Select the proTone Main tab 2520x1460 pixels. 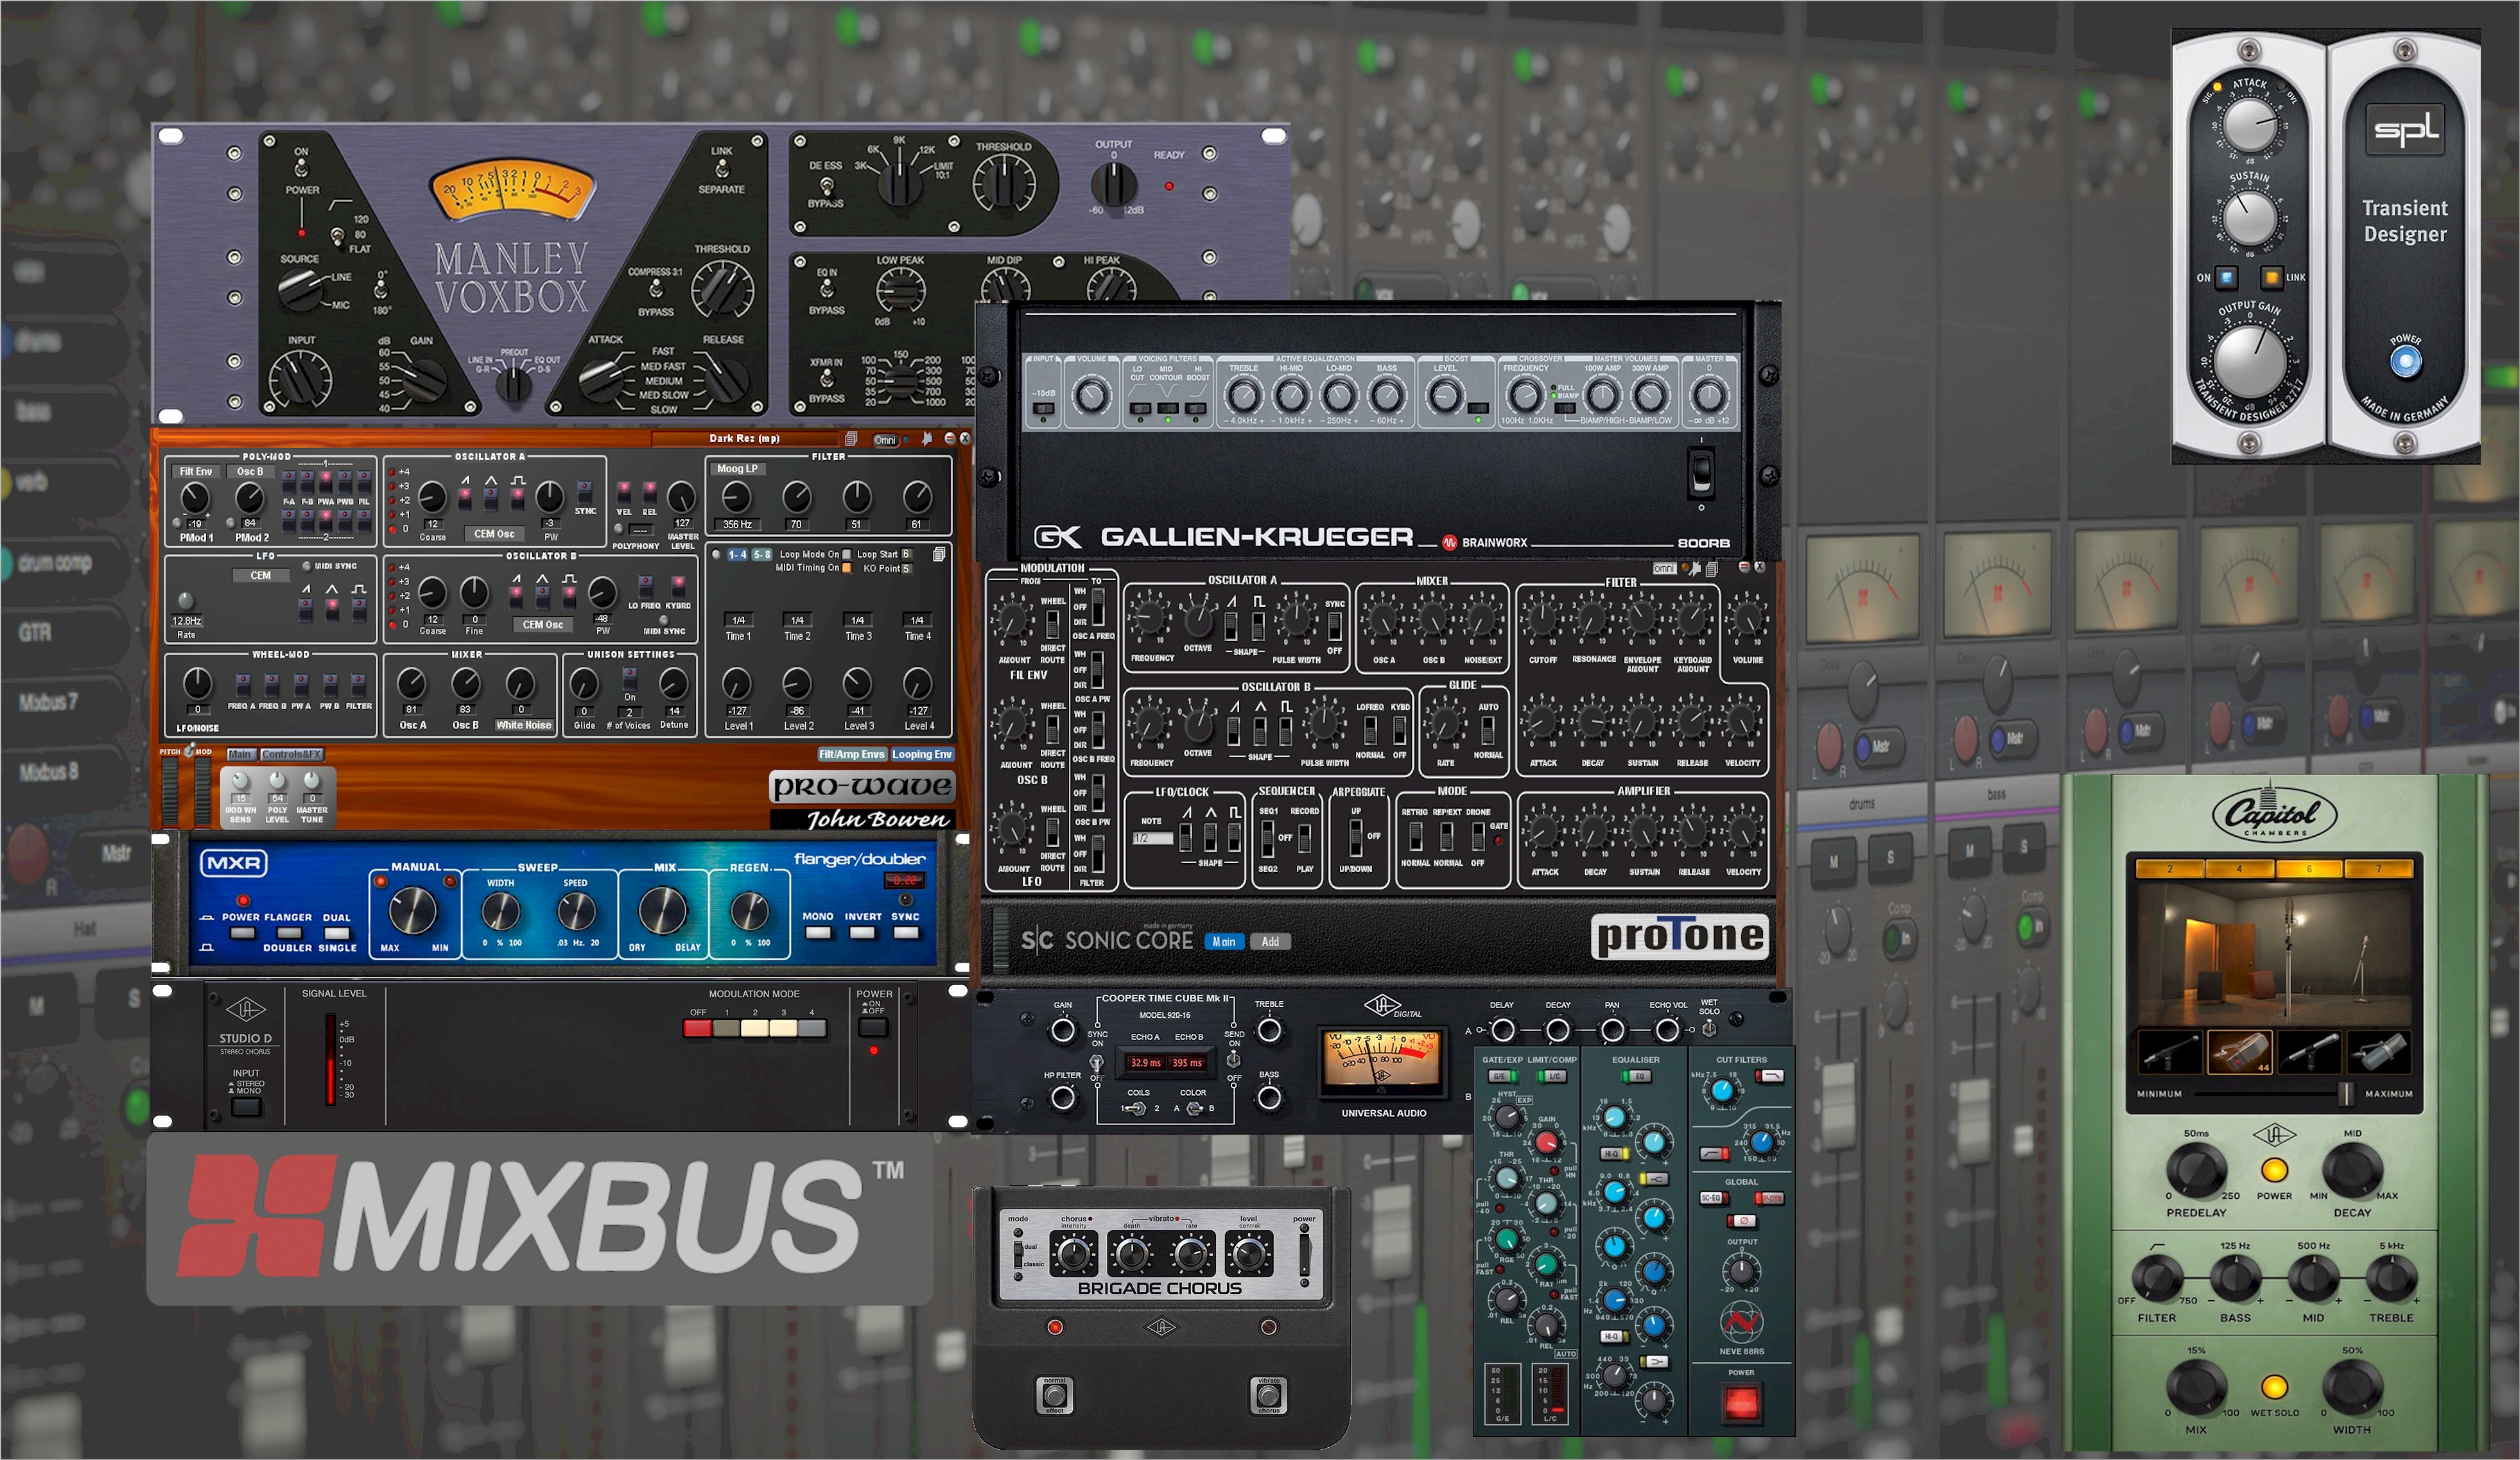tap(1224, 942)
